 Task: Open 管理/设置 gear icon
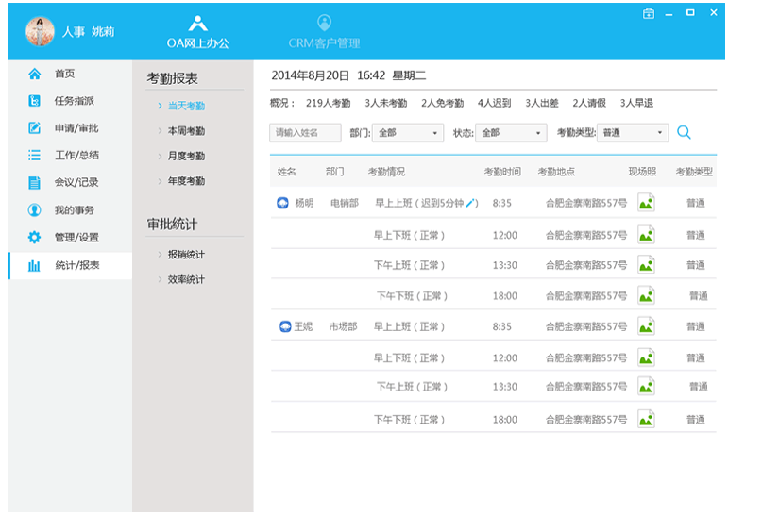[34, 237]
